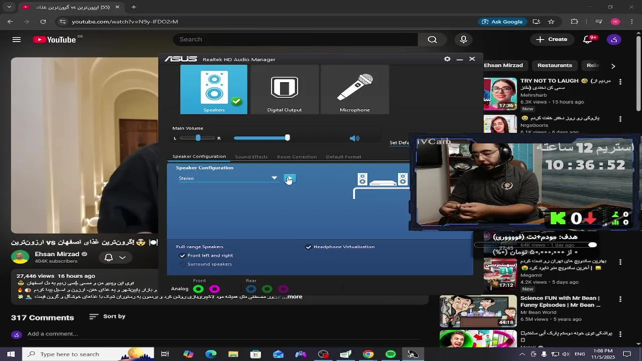Click the YouTube search input field
This screenshot has width=642, height=361.
[295, 40]
